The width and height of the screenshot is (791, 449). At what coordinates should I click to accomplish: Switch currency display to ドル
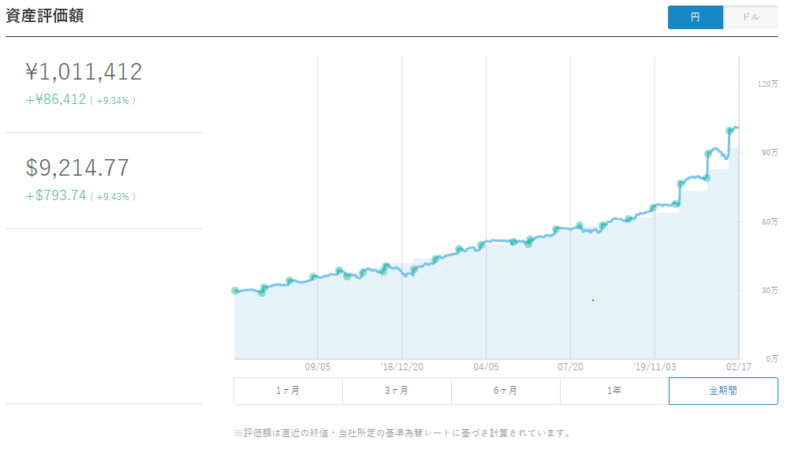click(x=750, y=17)
